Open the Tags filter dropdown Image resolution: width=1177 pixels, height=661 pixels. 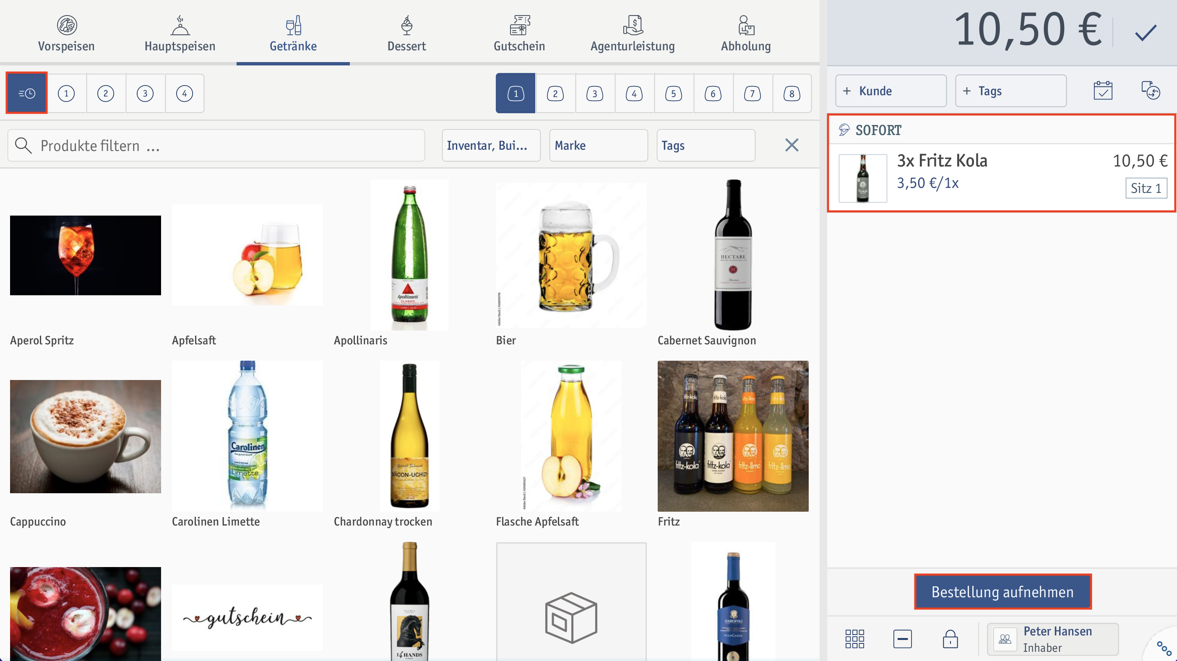pyautogui.click(x=706, y=145)
